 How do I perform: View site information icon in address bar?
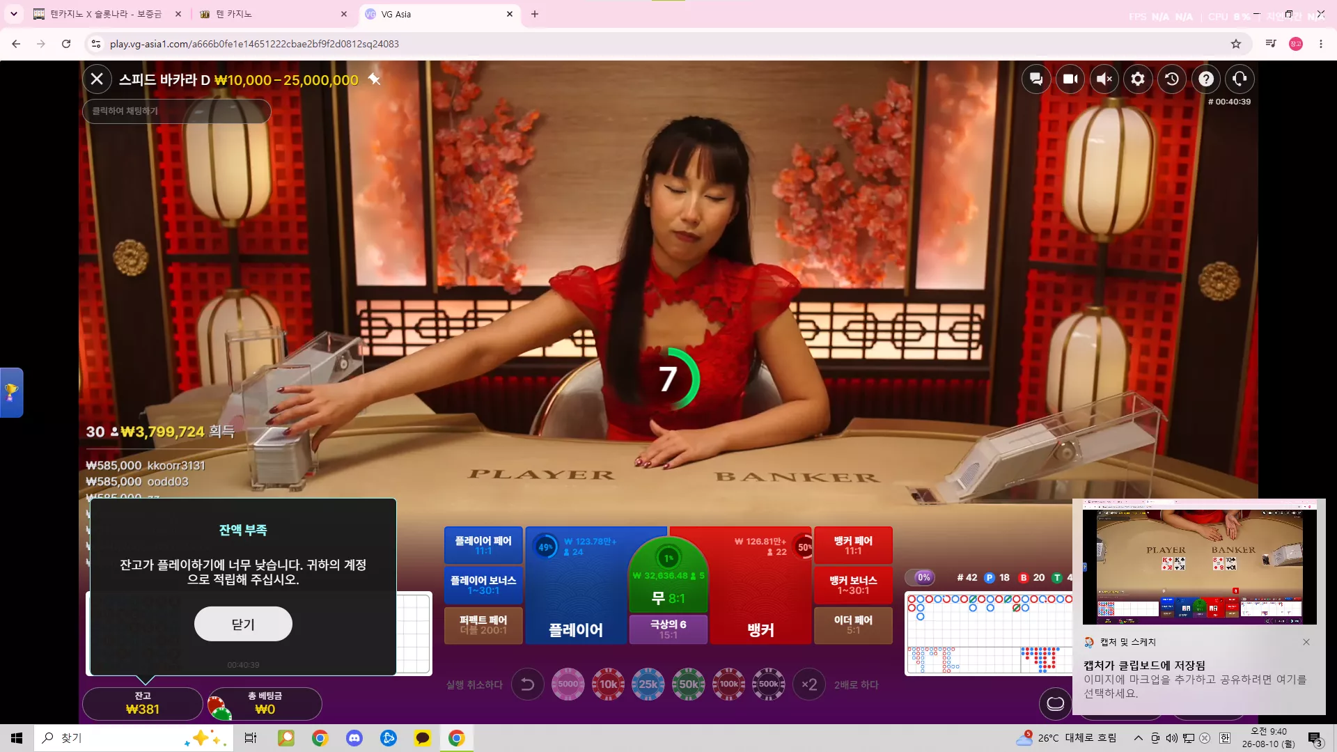click(x=96, y=44)
